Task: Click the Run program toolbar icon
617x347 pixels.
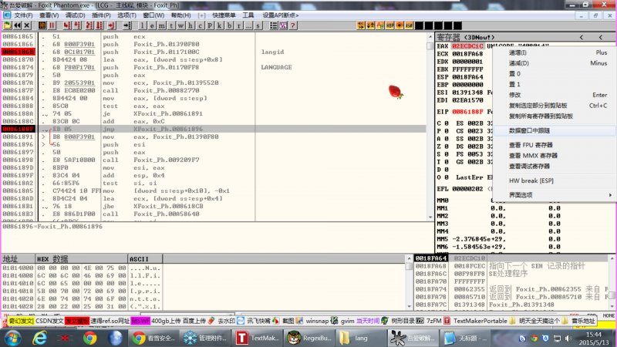Action: pyautogui.click(x=42, y=25)
